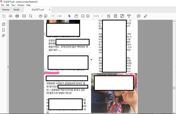The image size is (176, 114).
Task: Send file by email envelope icon
Action: [x=24, y=16]
